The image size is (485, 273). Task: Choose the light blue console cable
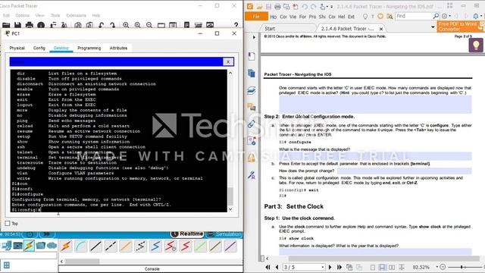click(81, 246)
